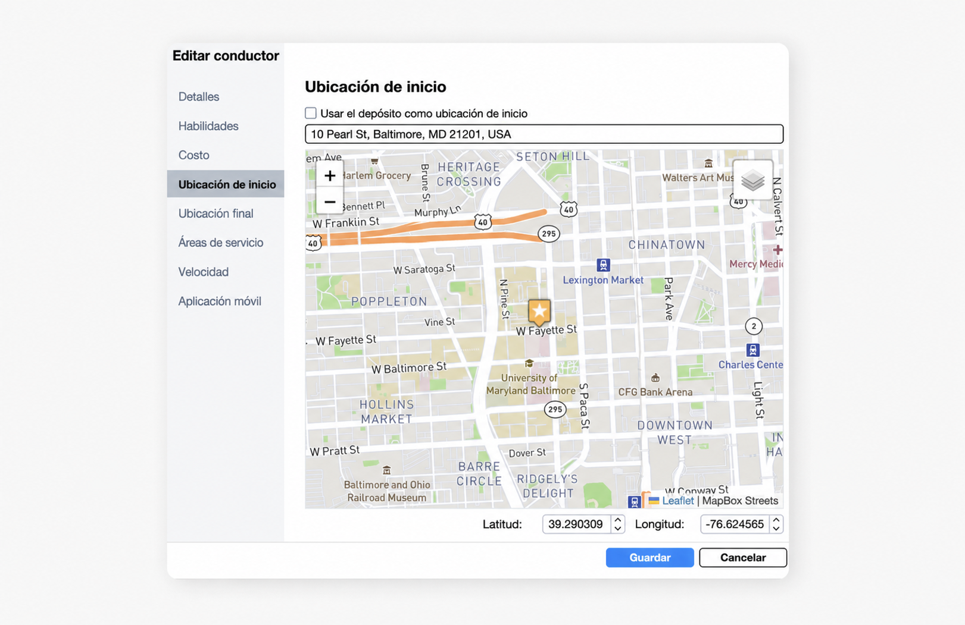The width and height of the screenshot is (965, 625).
Task: Click the W Franklin St label
Action: coord(346,222)
